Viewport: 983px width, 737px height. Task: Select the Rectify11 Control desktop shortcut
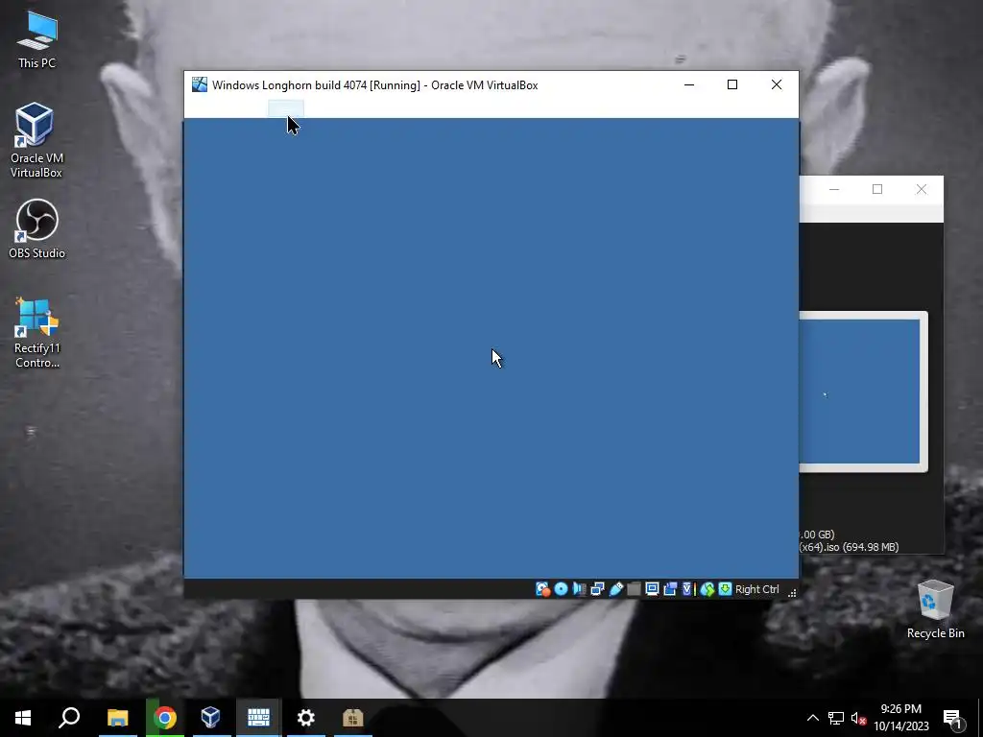(x=37, y=333)
